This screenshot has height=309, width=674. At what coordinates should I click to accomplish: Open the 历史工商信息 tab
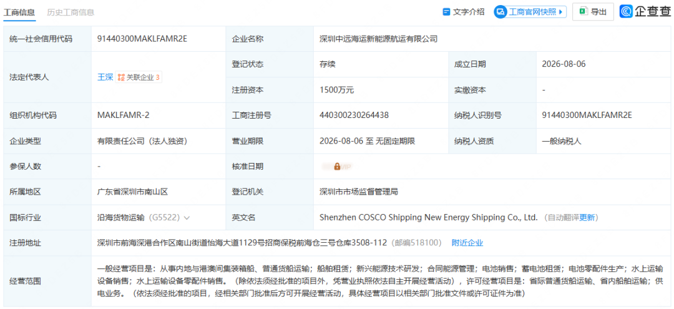pos(71,12)
